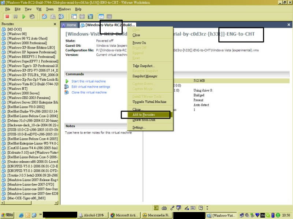Select [Windows-SBS-2003-Premium] in Favorites
Screen dimensions: 293x219
click(x=29, y=98)
